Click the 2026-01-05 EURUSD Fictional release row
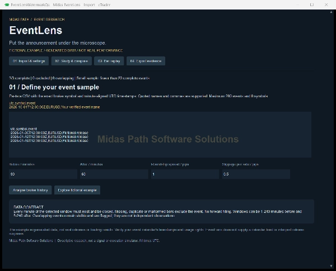This screenshot has height=271, width=336. 49,132
